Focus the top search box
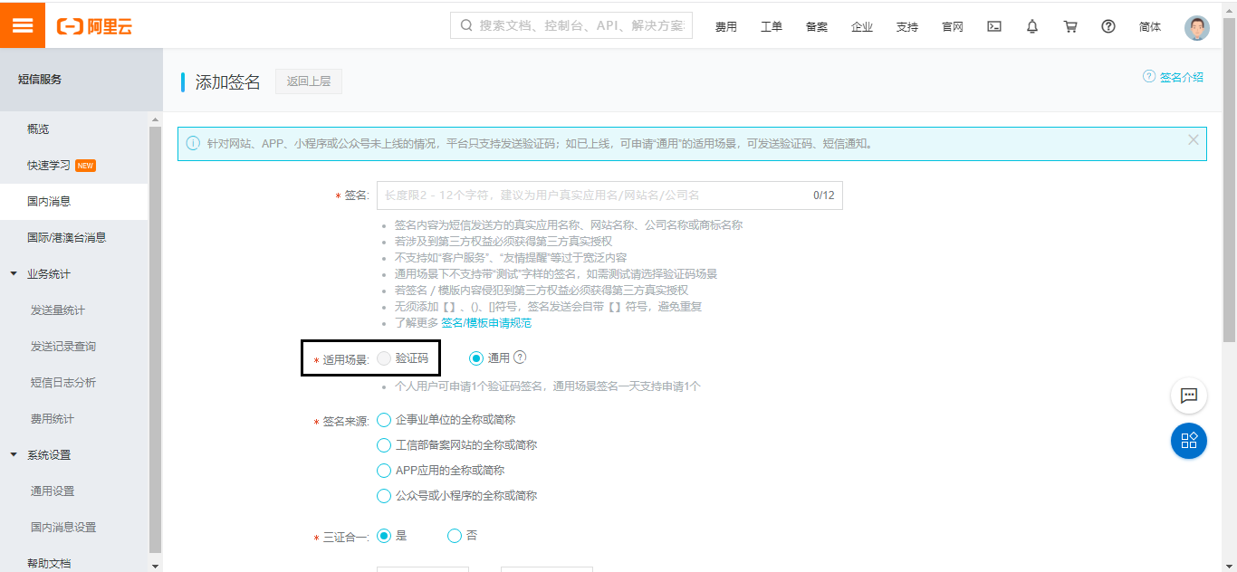 [571, 25]
